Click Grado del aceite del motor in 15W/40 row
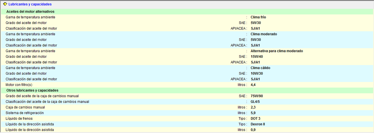This screenshot has width=374, height=133. (26, 57)
